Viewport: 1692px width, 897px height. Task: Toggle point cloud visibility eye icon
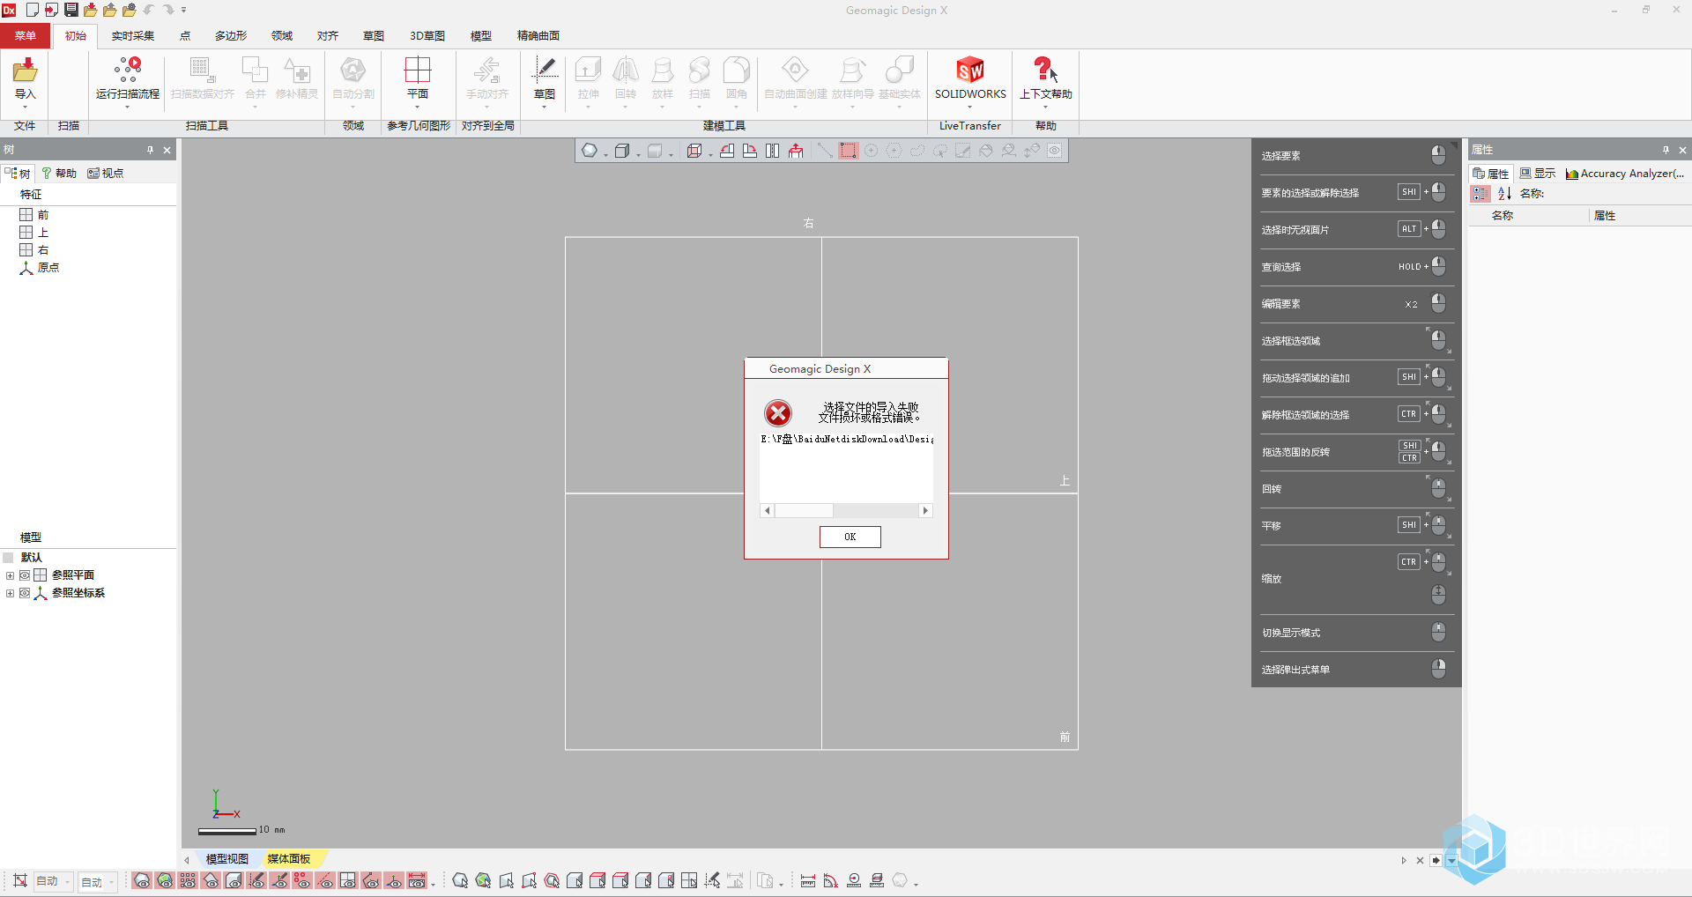[188, 880]
